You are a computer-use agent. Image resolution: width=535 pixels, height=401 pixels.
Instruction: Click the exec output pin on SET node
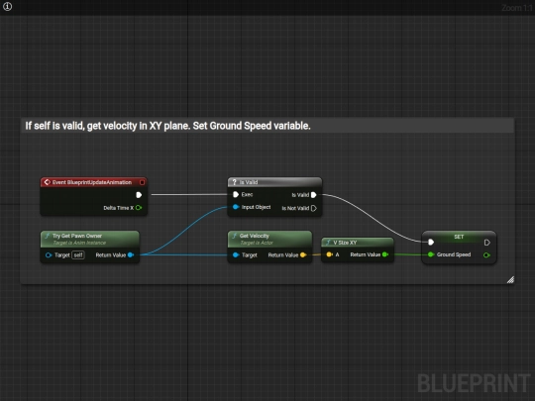[x=486, y=243]
